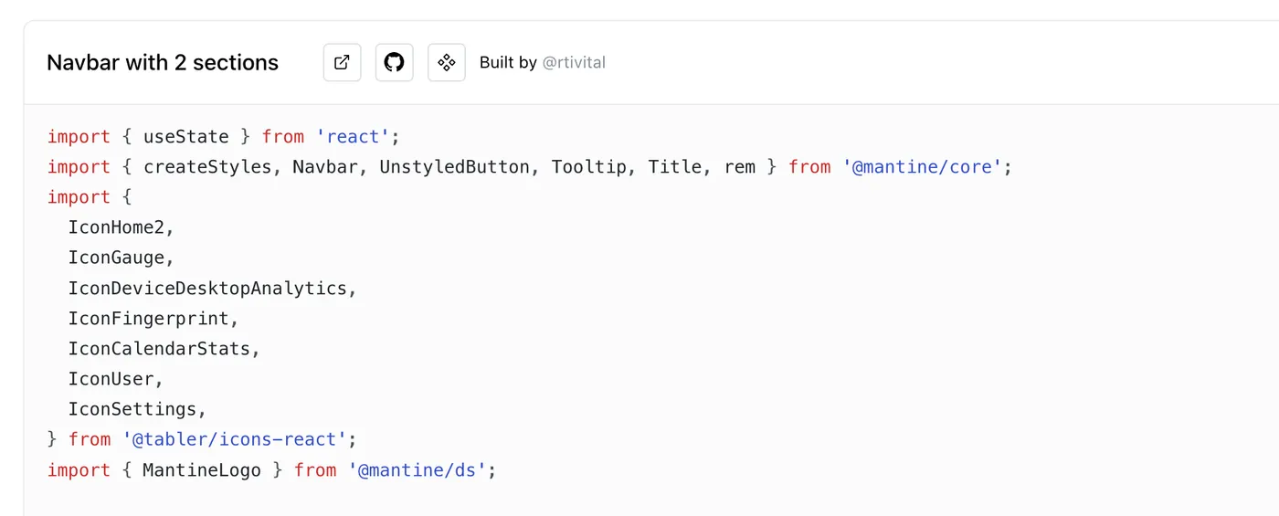The image size is (1279, 516).
Task: Click the Tooltip identifier in code
Action: coord(588,167)
